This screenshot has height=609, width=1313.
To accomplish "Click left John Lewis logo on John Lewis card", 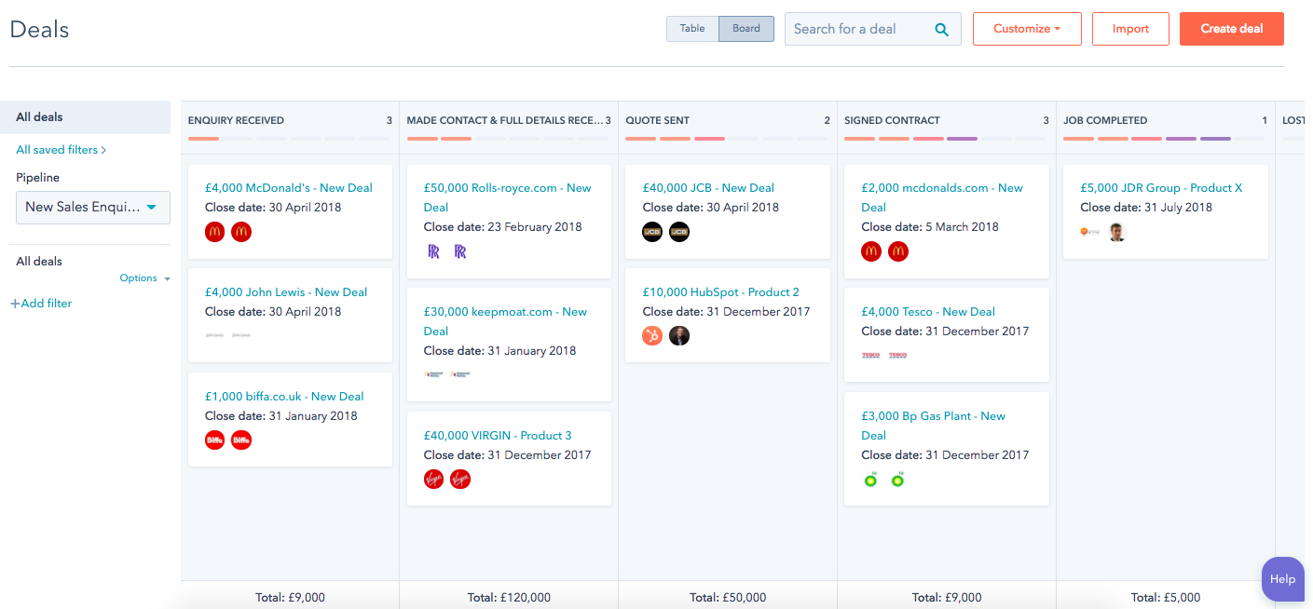I will pos(214,335).
